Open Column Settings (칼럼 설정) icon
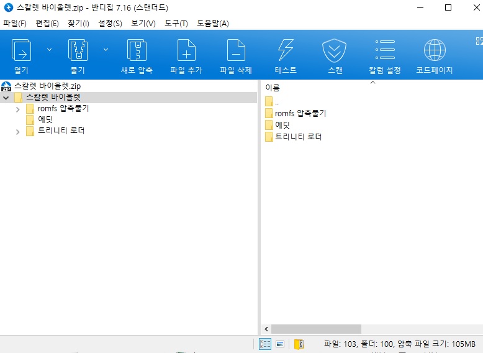 [x=385, y=50]
